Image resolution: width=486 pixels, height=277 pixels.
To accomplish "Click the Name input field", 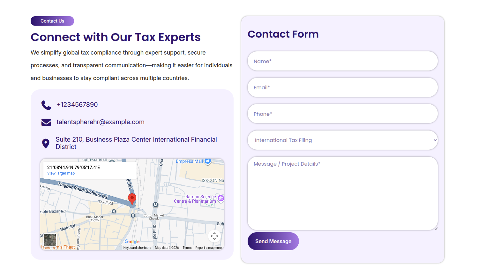I will point(342,61).
